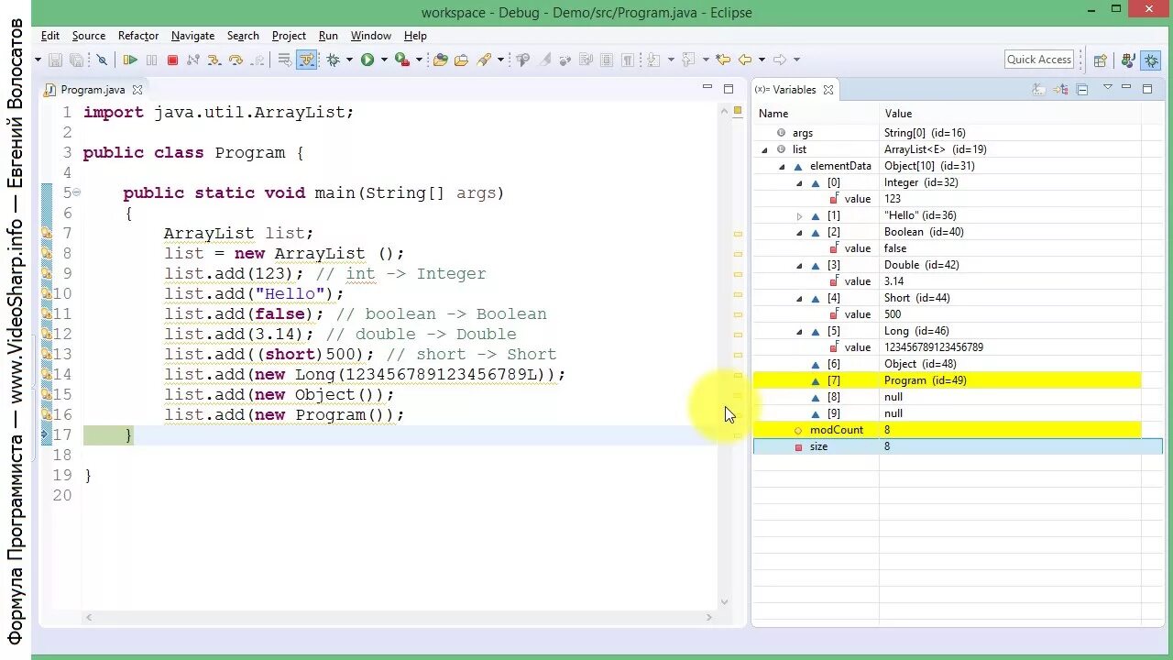Click Show Logical Structure icon in Variables

tap(1060, 89)
